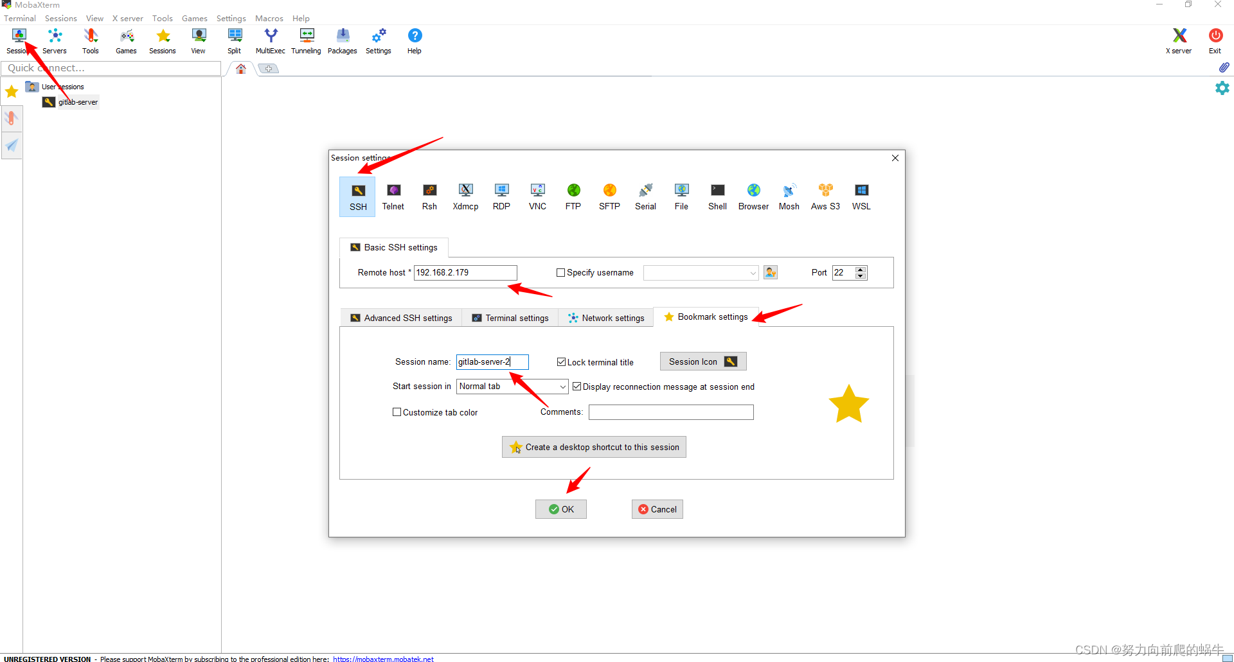Pick the Aws S3 session type

pos(825,197)
